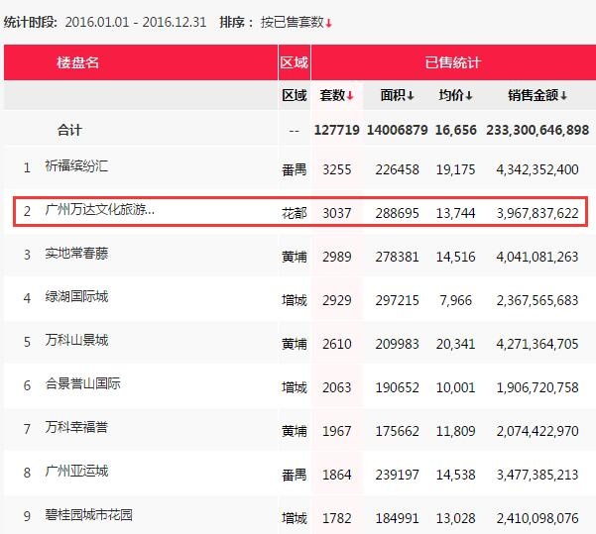Open the 万科幸福誉 property link
The height and width of the screenshot is (534, 596).
coord(76,427)
